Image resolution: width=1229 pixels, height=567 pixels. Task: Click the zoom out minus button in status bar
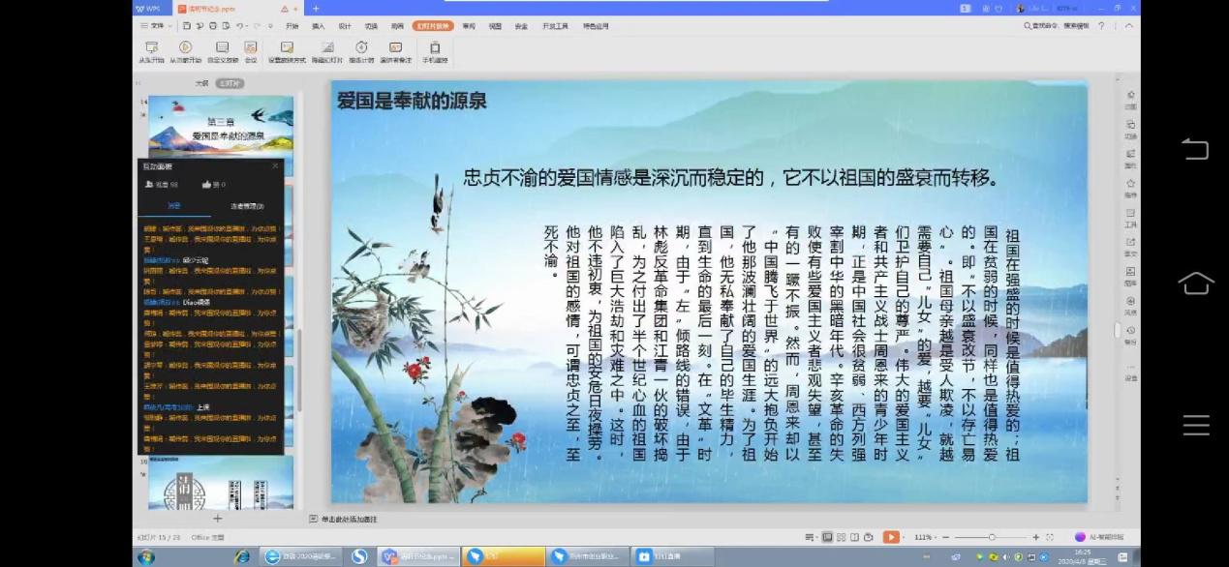click(947, 537)
